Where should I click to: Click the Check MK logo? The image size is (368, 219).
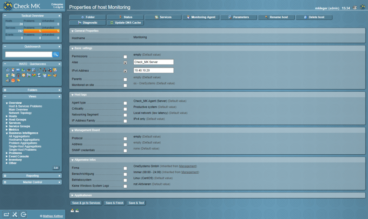(22, 6)
